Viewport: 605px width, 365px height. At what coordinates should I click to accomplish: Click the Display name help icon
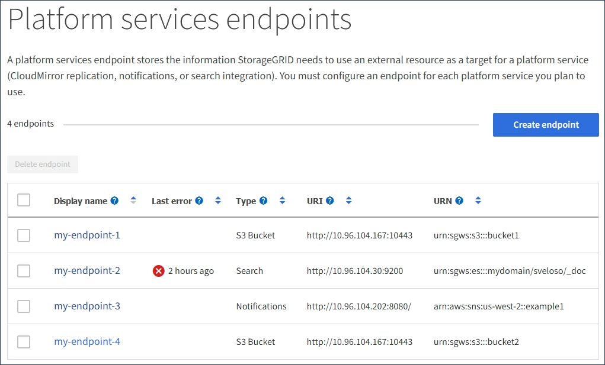pos(114,201)
